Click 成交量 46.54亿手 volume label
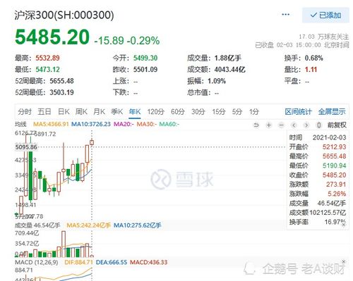 (37, 225)
